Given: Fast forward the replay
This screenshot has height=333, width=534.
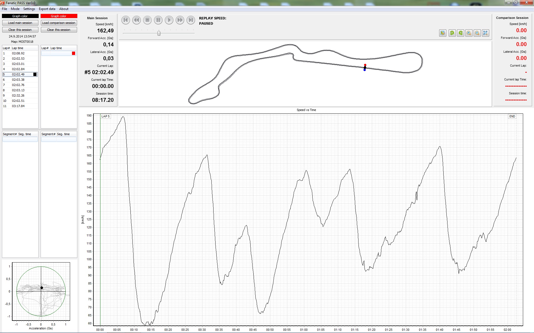Looking at the screenshot, I should click(x=180, y=20).
